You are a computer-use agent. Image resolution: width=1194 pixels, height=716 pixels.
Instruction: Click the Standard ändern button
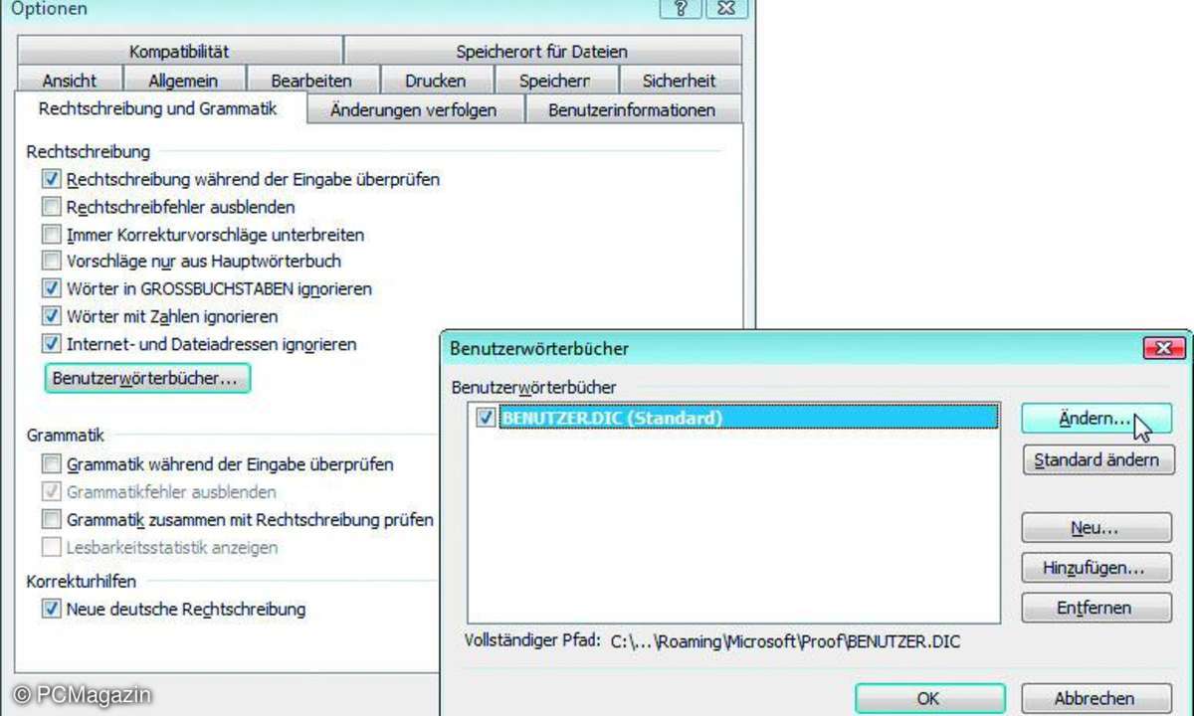[x=1096, y=459]
